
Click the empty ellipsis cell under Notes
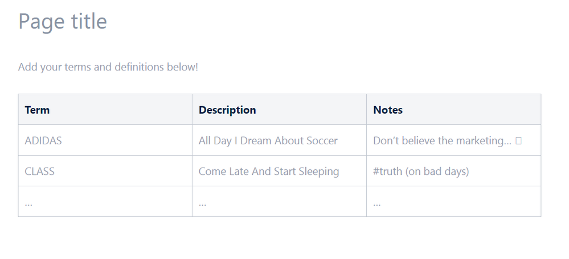click(x=453, y=202)
